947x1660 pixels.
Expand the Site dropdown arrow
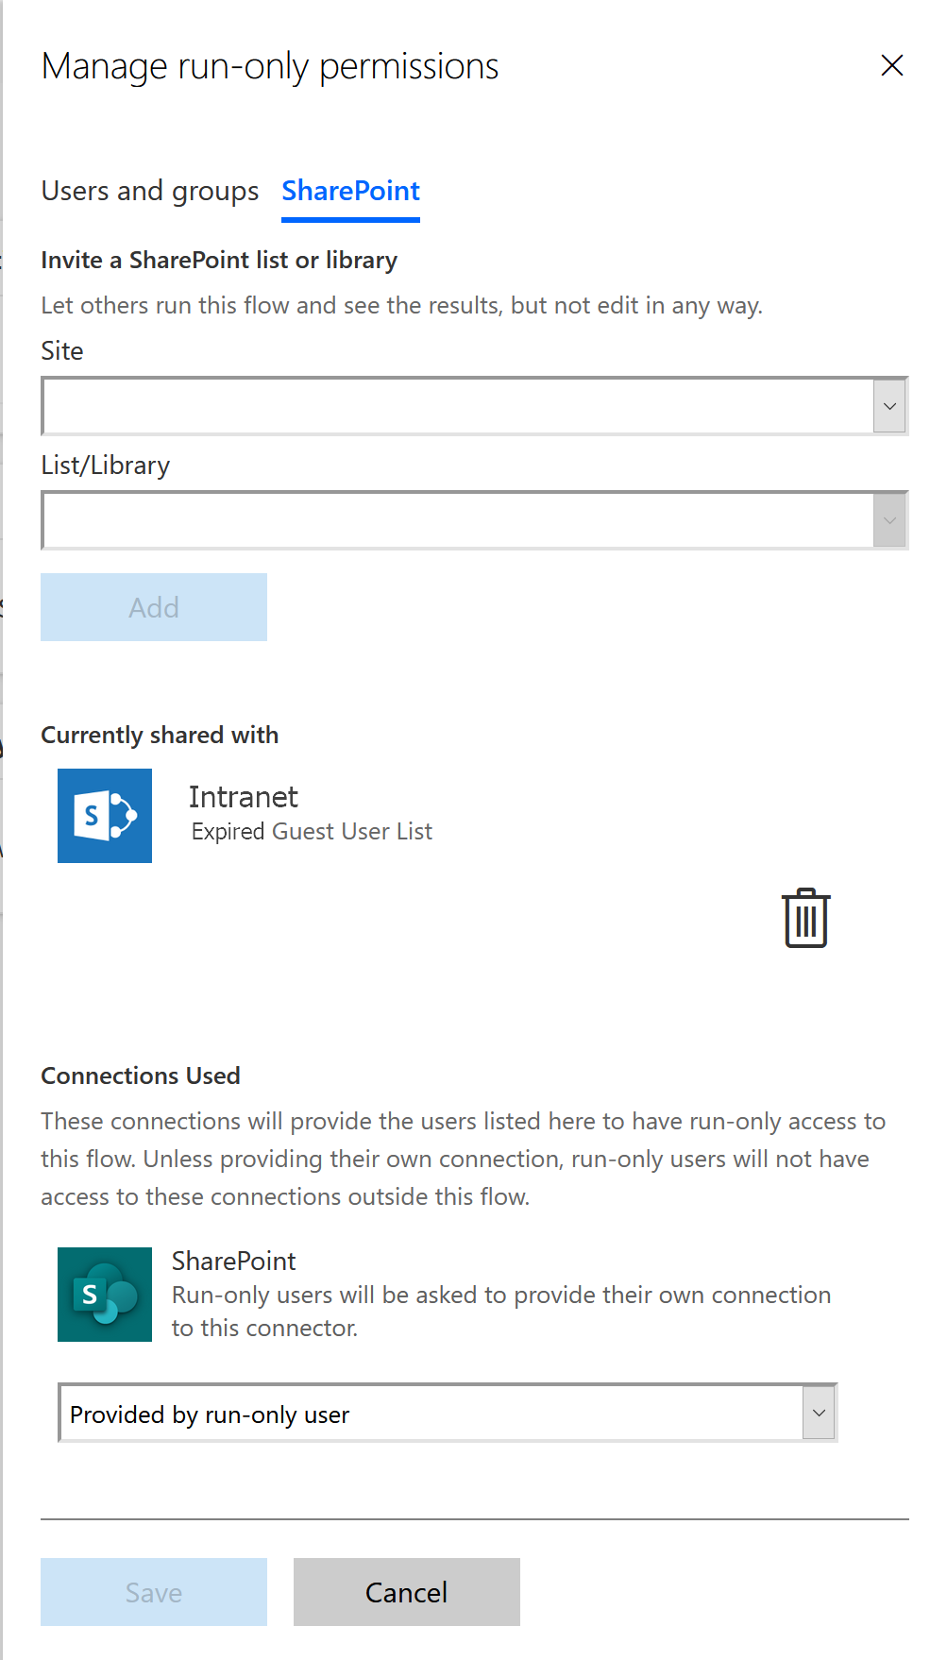tap(889, 406)
